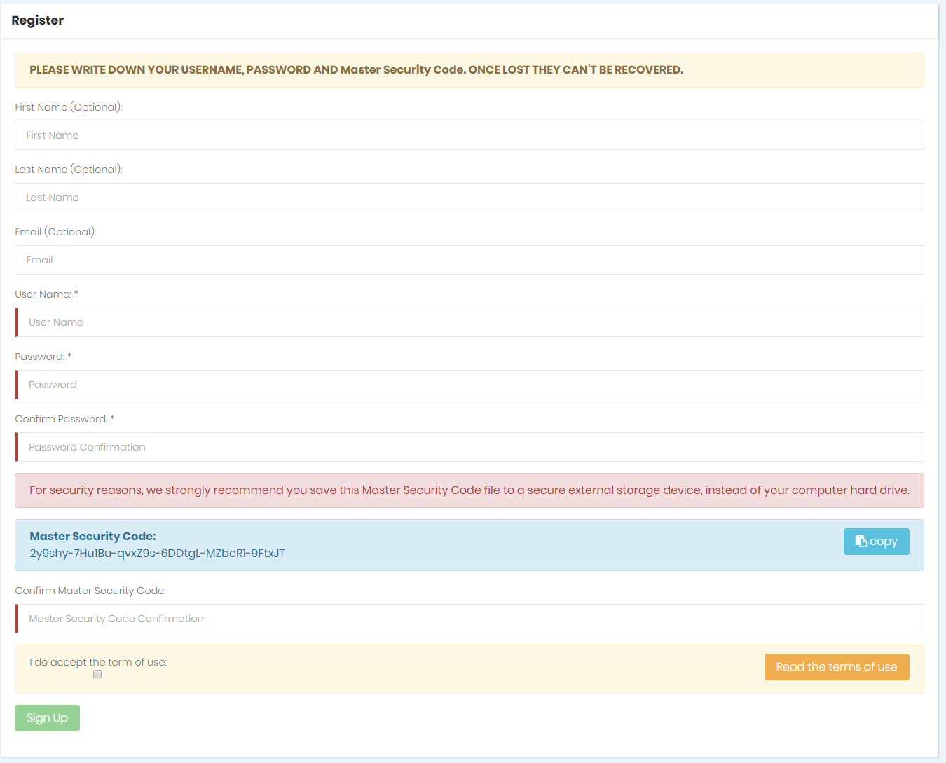
Task: Click the "Last Name (Optional):" label
Action: (69, 170)
